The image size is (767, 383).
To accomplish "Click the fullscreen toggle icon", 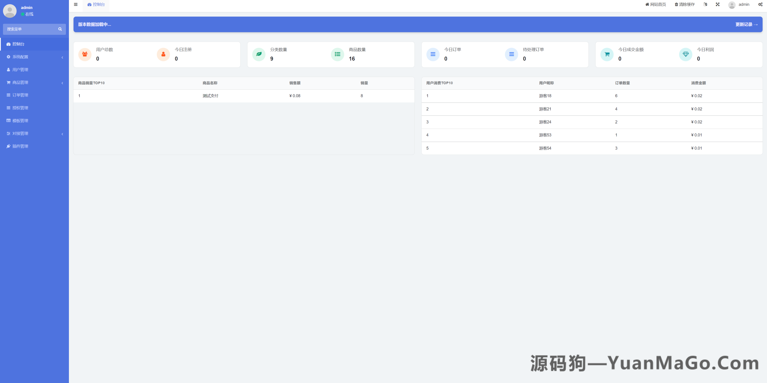I will pyautogui.click(x=718, y=4).
